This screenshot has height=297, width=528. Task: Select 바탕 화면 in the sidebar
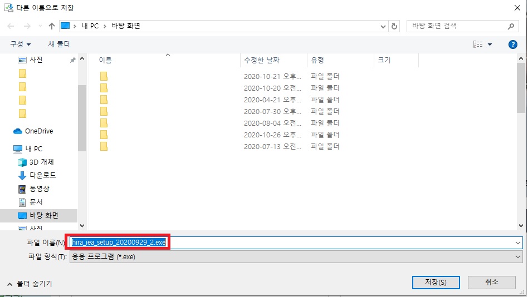[x=39, y=215]
